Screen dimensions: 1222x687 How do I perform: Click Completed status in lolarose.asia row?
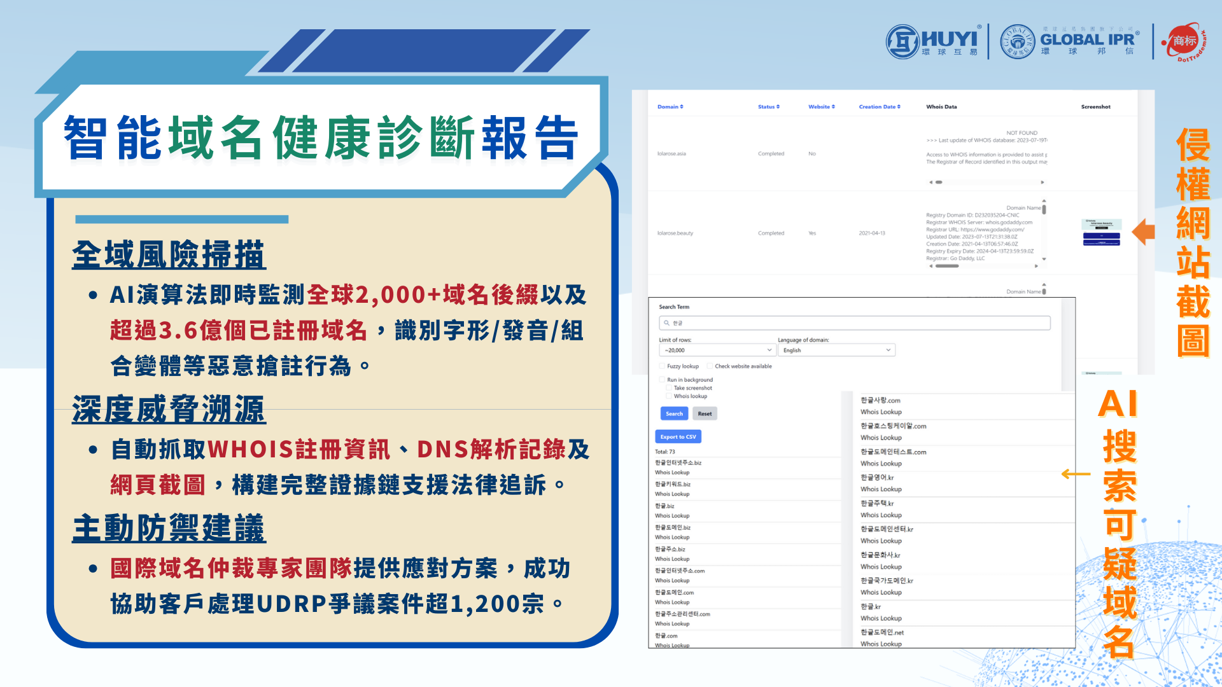tap(771, 154)
